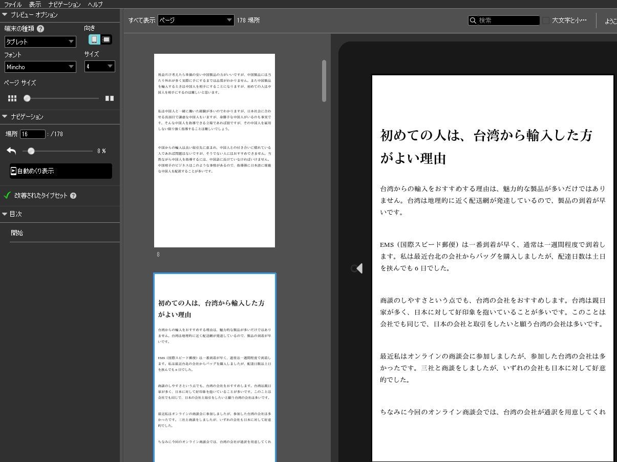Image resolution: width=617 pixels, height=462 pixels.
Task: Toggle the 大文字と小文字 checkbox
Action: (x=546, y=20)
